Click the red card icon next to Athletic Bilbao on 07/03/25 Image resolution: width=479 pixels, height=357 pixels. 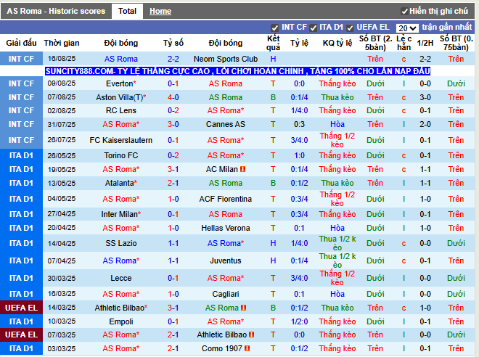pos(251,335)
